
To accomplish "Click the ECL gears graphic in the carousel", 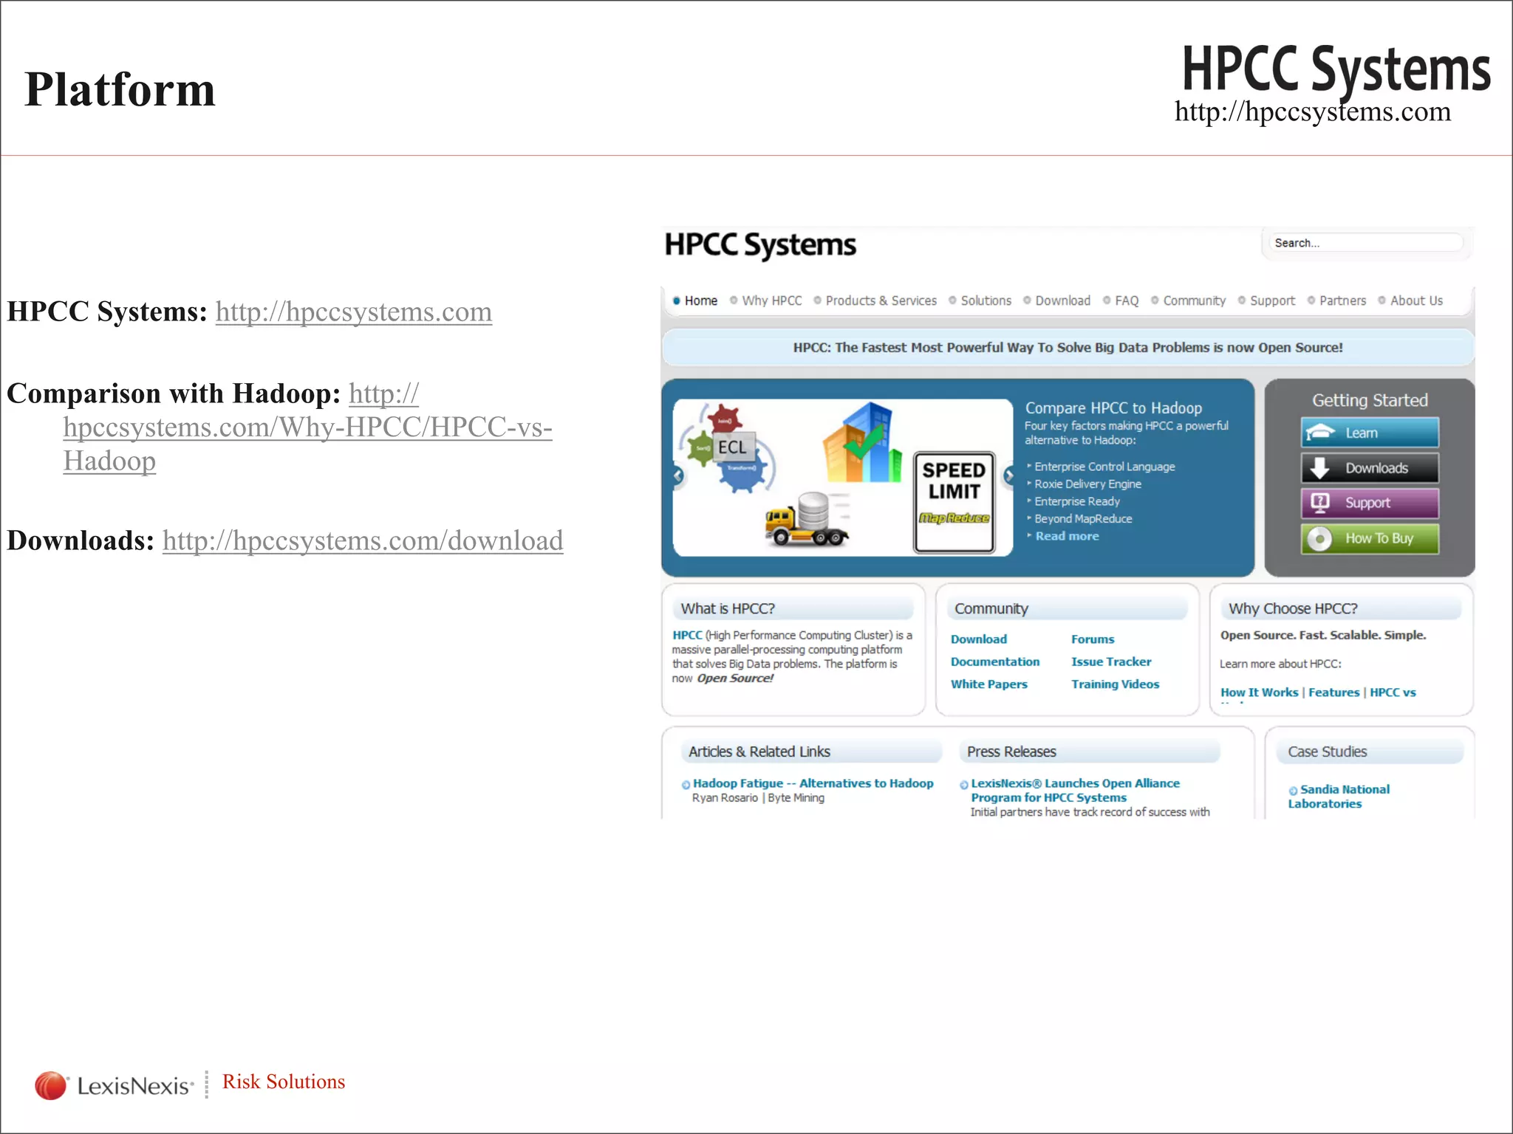I will tap(728, 448).
